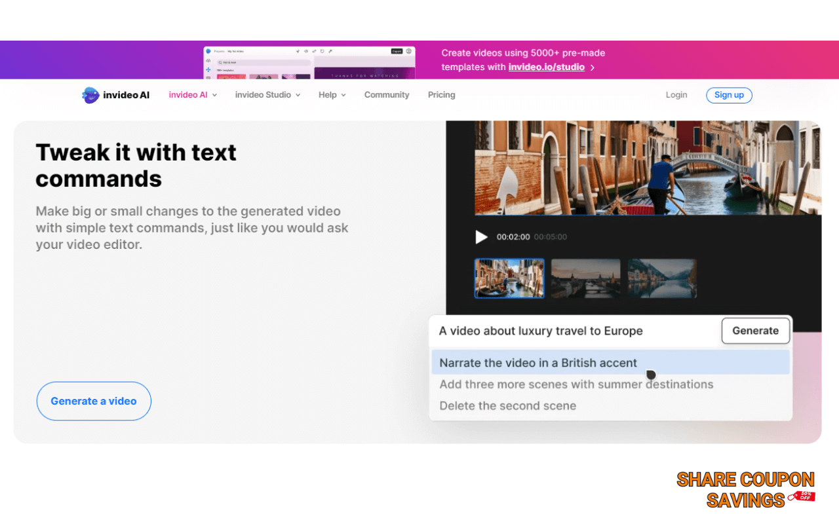This screenshot has height=524, width=839.
Task: Open the invideo.io/studio banner link
Action: 546,67
